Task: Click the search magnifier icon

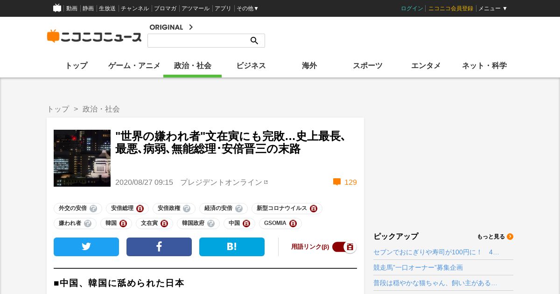Action: click(254, 41)
